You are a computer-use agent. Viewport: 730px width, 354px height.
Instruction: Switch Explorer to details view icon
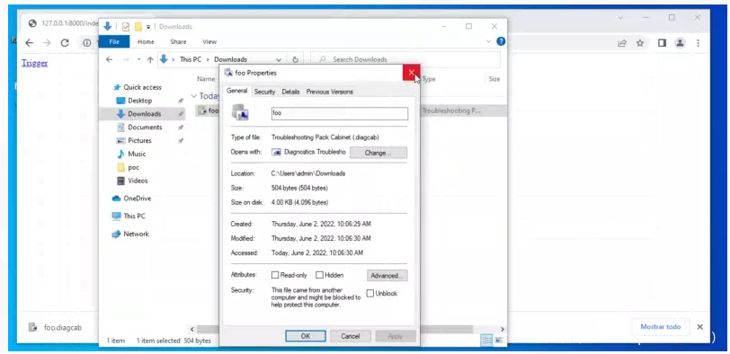486,341
